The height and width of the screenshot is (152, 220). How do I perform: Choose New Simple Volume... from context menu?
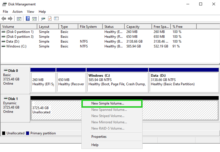112,103
